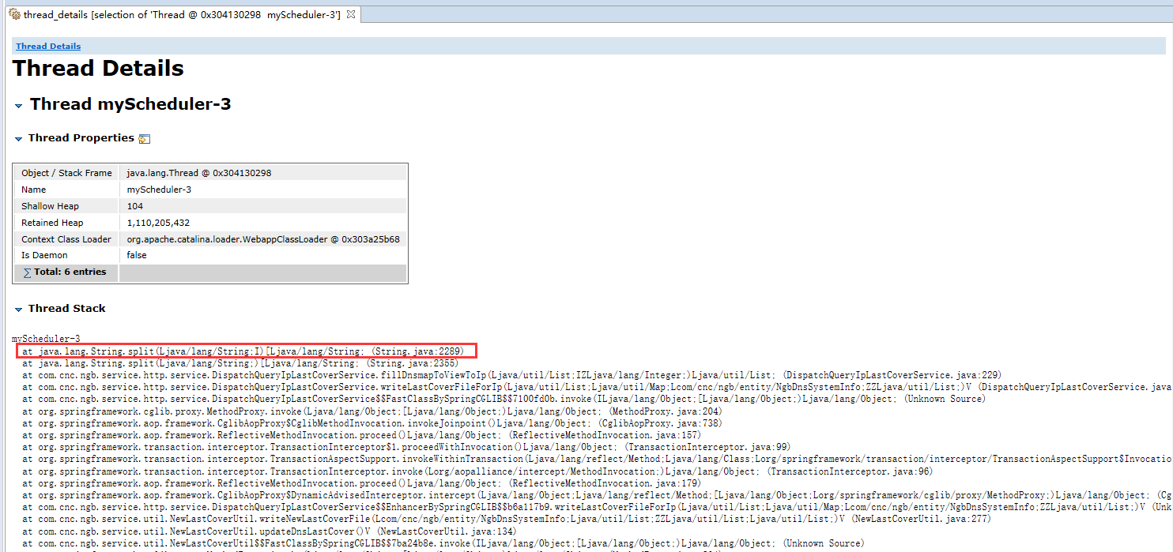Viewport: 1173px width, 552px height.
Task: Select the TransactionAspectSupport.invokeWithinTransaction frame
Action: coord(598,459)
